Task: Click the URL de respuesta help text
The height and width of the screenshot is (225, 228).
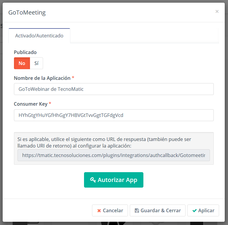Action: 104,142
